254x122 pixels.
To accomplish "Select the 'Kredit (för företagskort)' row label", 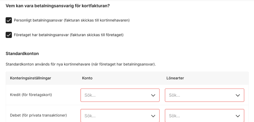I will coord(31,95).
